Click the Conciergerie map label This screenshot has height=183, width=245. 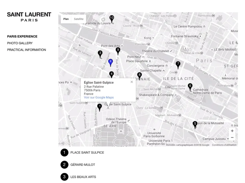[x=156, y=66]
